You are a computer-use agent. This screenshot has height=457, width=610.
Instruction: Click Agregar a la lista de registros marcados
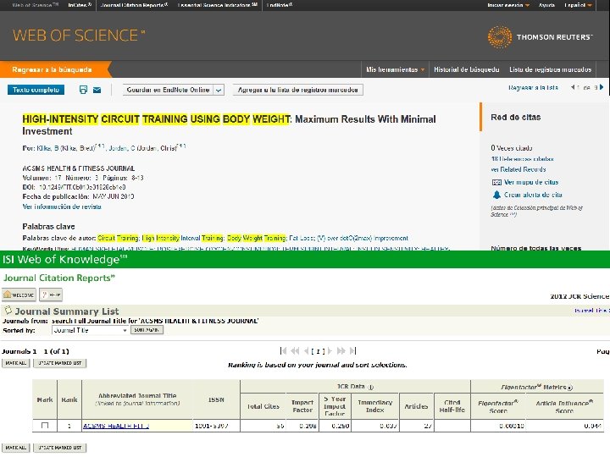[297, 90]
